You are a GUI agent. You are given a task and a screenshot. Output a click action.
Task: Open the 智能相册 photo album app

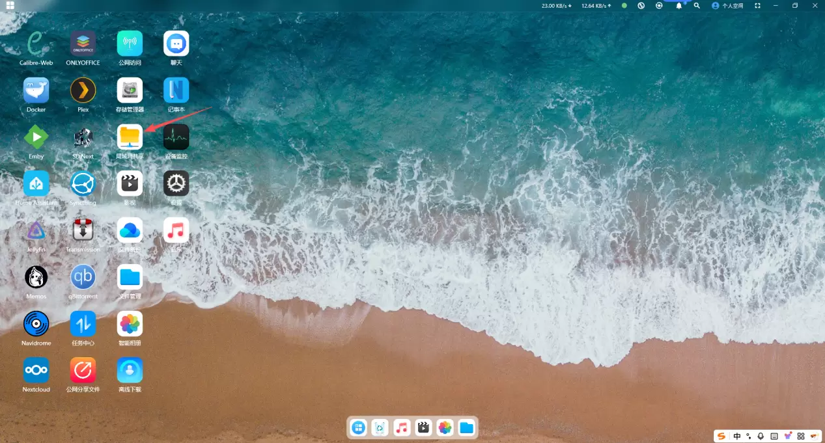tap(130, 324)
